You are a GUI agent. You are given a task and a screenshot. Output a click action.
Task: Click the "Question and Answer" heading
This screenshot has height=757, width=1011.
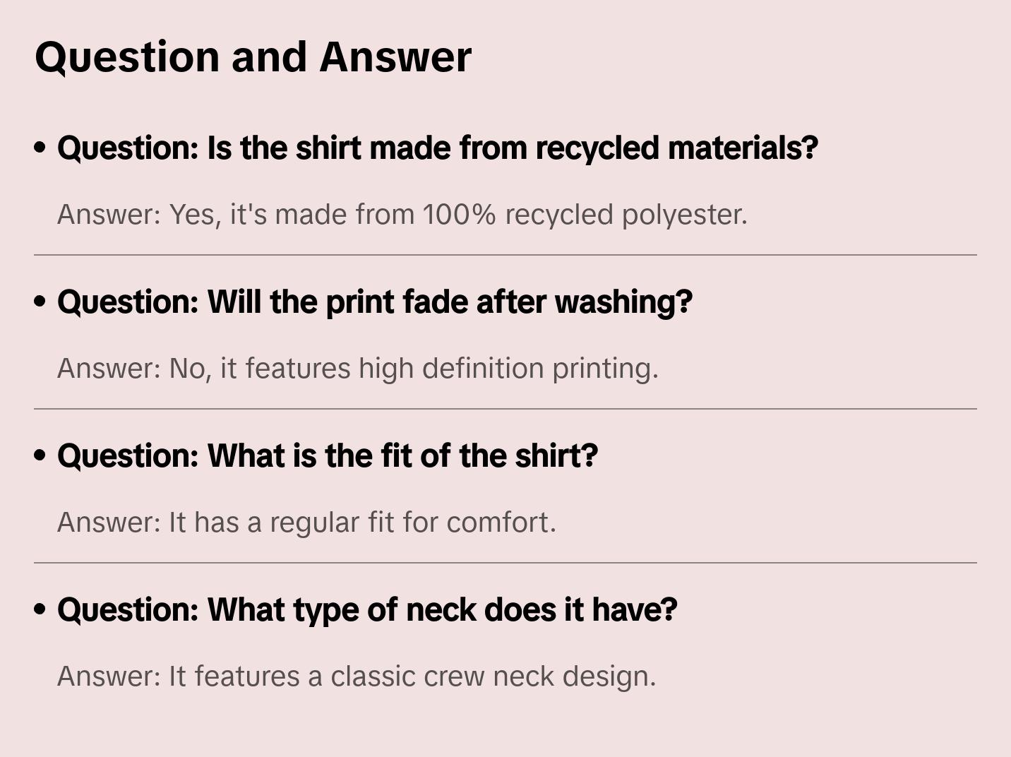(253, 56)
